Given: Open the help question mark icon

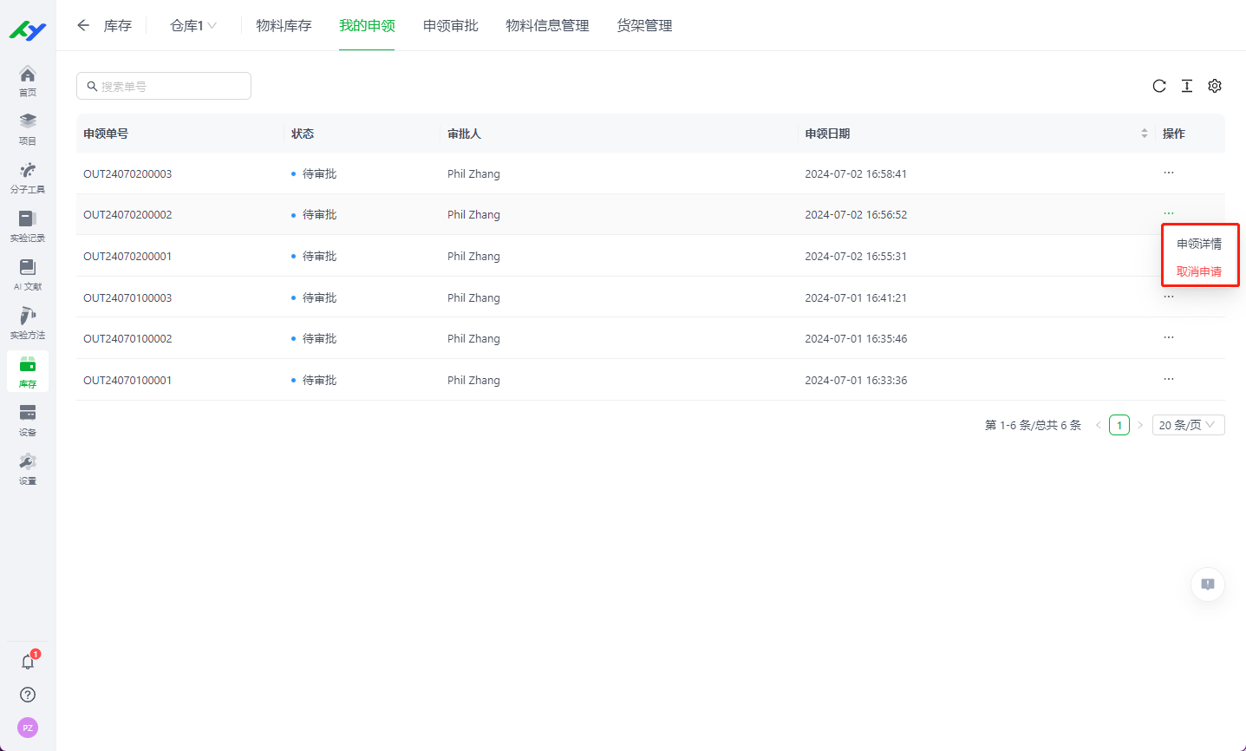Looking at the screenshot, I should (x=28, y=695).
